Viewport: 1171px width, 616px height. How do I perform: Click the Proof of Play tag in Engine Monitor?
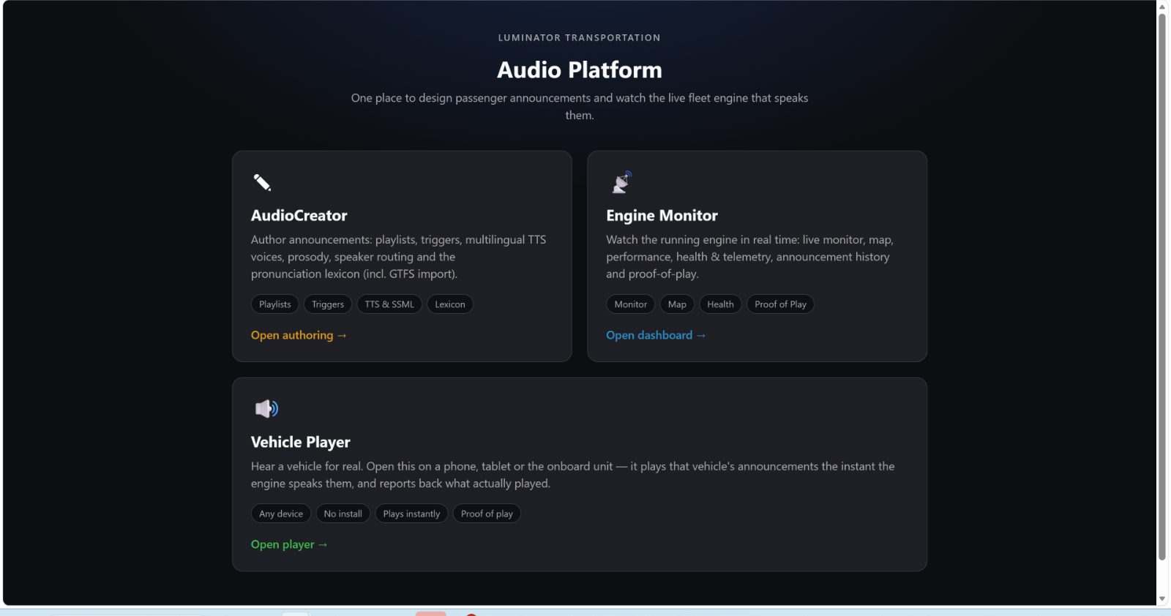click(x=780, y=304)
